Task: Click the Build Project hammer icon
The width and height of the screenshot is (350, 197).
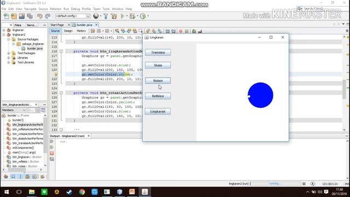Action: (x=106, y=16)
